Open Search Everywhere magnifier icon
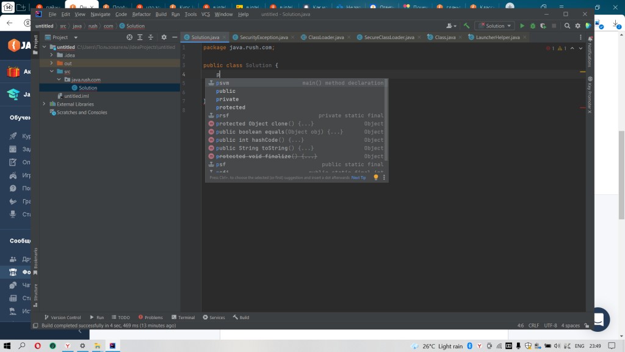The image size is (625, 352). (568, 26)
